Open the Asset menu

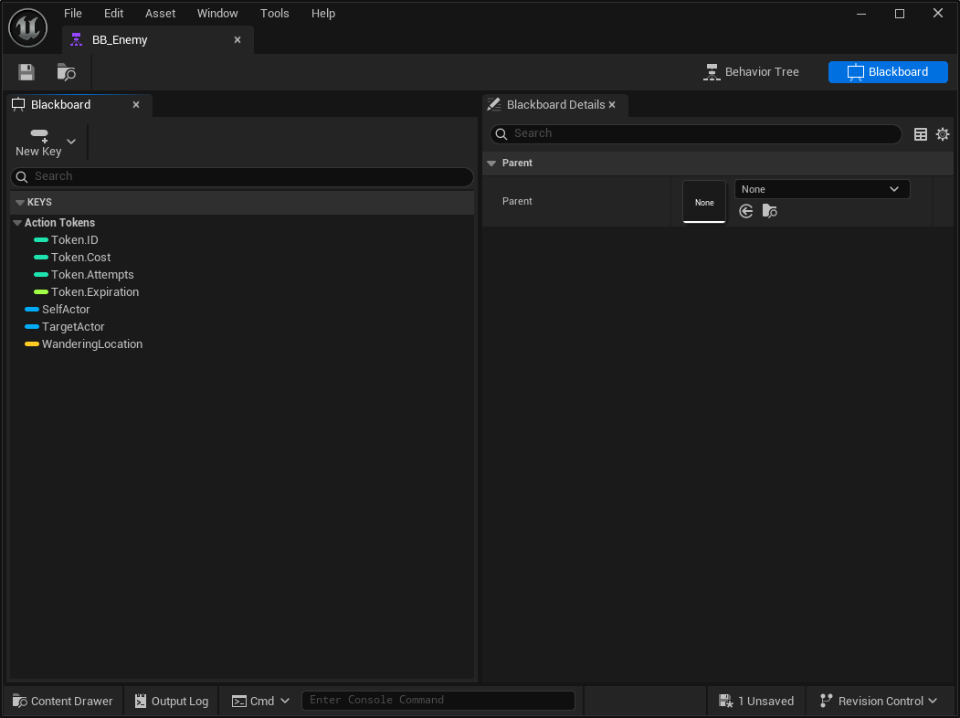point(160,14)
